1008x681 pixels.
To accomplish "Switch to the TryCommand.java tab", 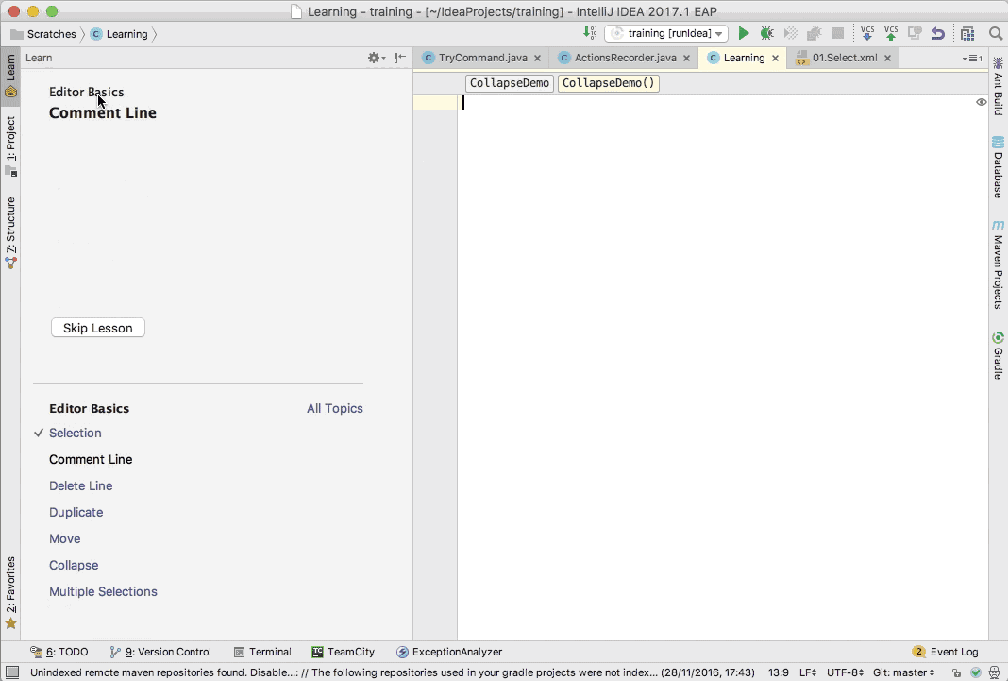I will click(x=482, y=58).
